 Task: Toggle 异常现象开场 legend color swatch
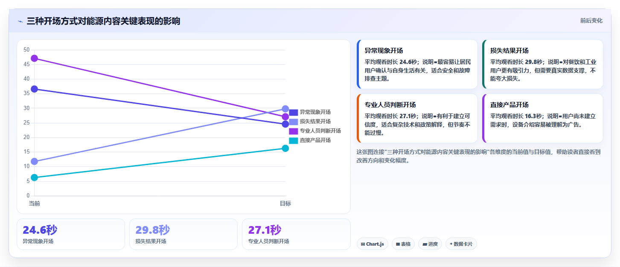[293, 112]
